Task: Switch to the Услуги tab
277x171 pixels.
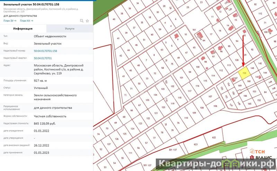Action: (x=69, y=29)
